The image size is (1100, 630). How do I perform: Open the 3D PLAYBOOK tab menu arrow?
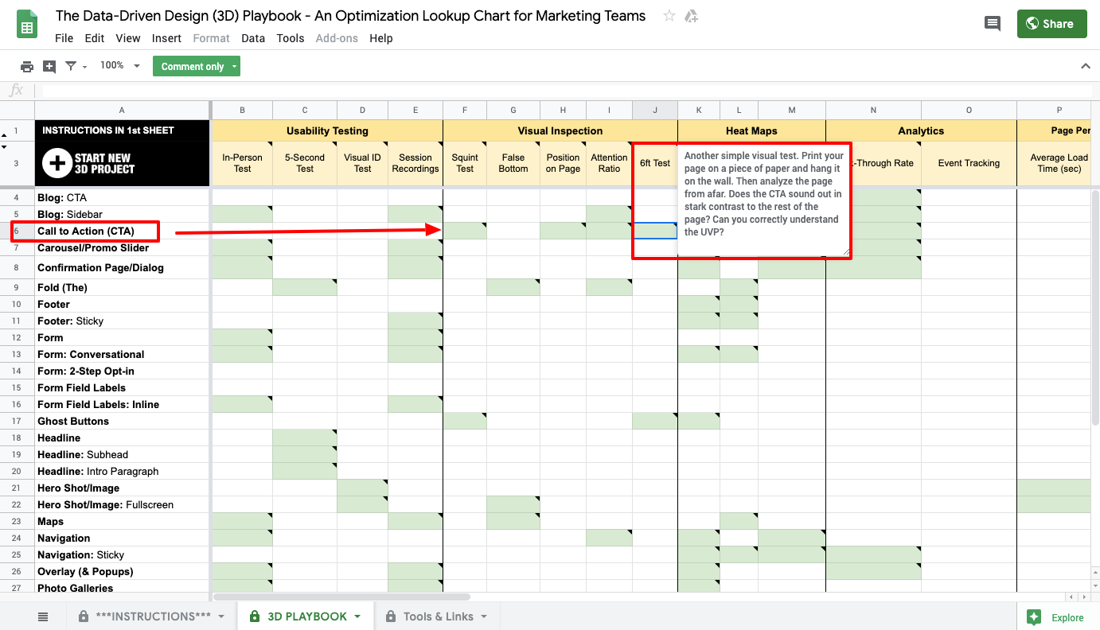click(x=358, y=616)
